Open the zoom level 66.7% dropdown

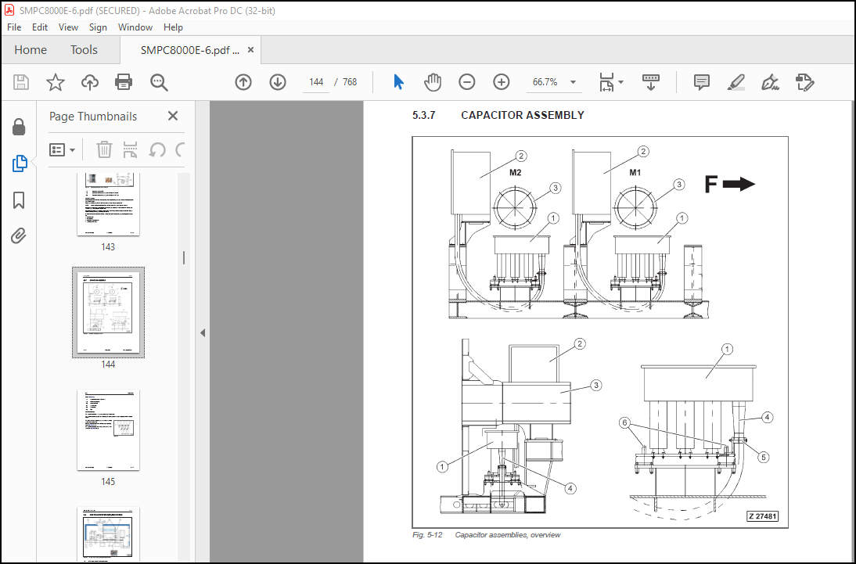tap(573, 82)
